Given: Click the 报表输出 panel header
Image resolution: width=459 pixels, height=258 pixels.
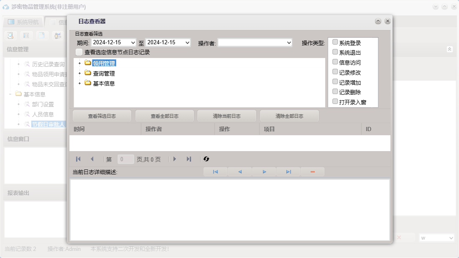Looking at the screenshot, I should click(x=35, y=193).
